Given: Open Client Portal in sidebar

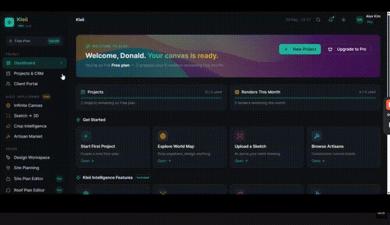Looking at the screenshot, I should [35, 84].
